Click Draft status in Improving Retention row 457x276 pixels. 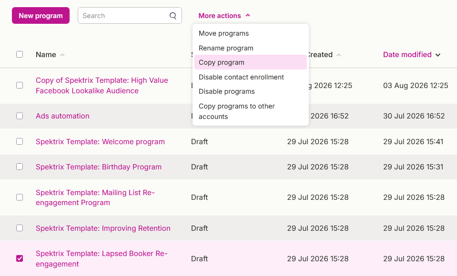199,228
